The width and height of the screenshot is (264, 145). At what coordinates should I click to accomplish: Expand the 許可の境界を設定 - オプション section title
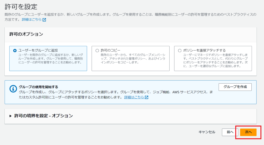(x=43, y=116)
